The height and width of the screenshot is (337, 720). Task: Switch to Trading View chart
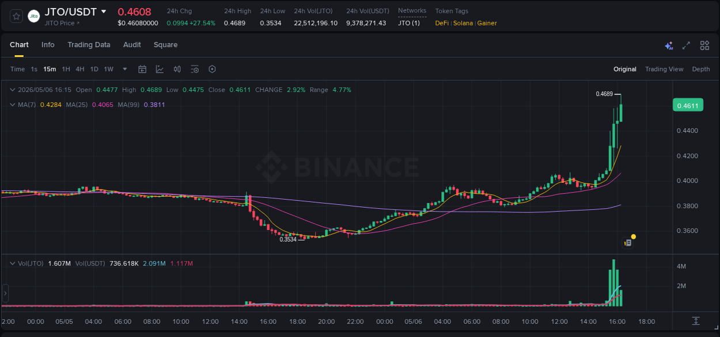[x=664, y=69]
